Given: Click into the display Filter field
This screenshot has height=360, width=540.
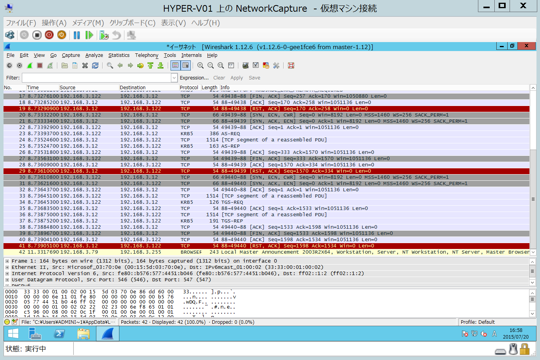Looking at the screenshot, I should pyautogui.click(x=96, y=78).
